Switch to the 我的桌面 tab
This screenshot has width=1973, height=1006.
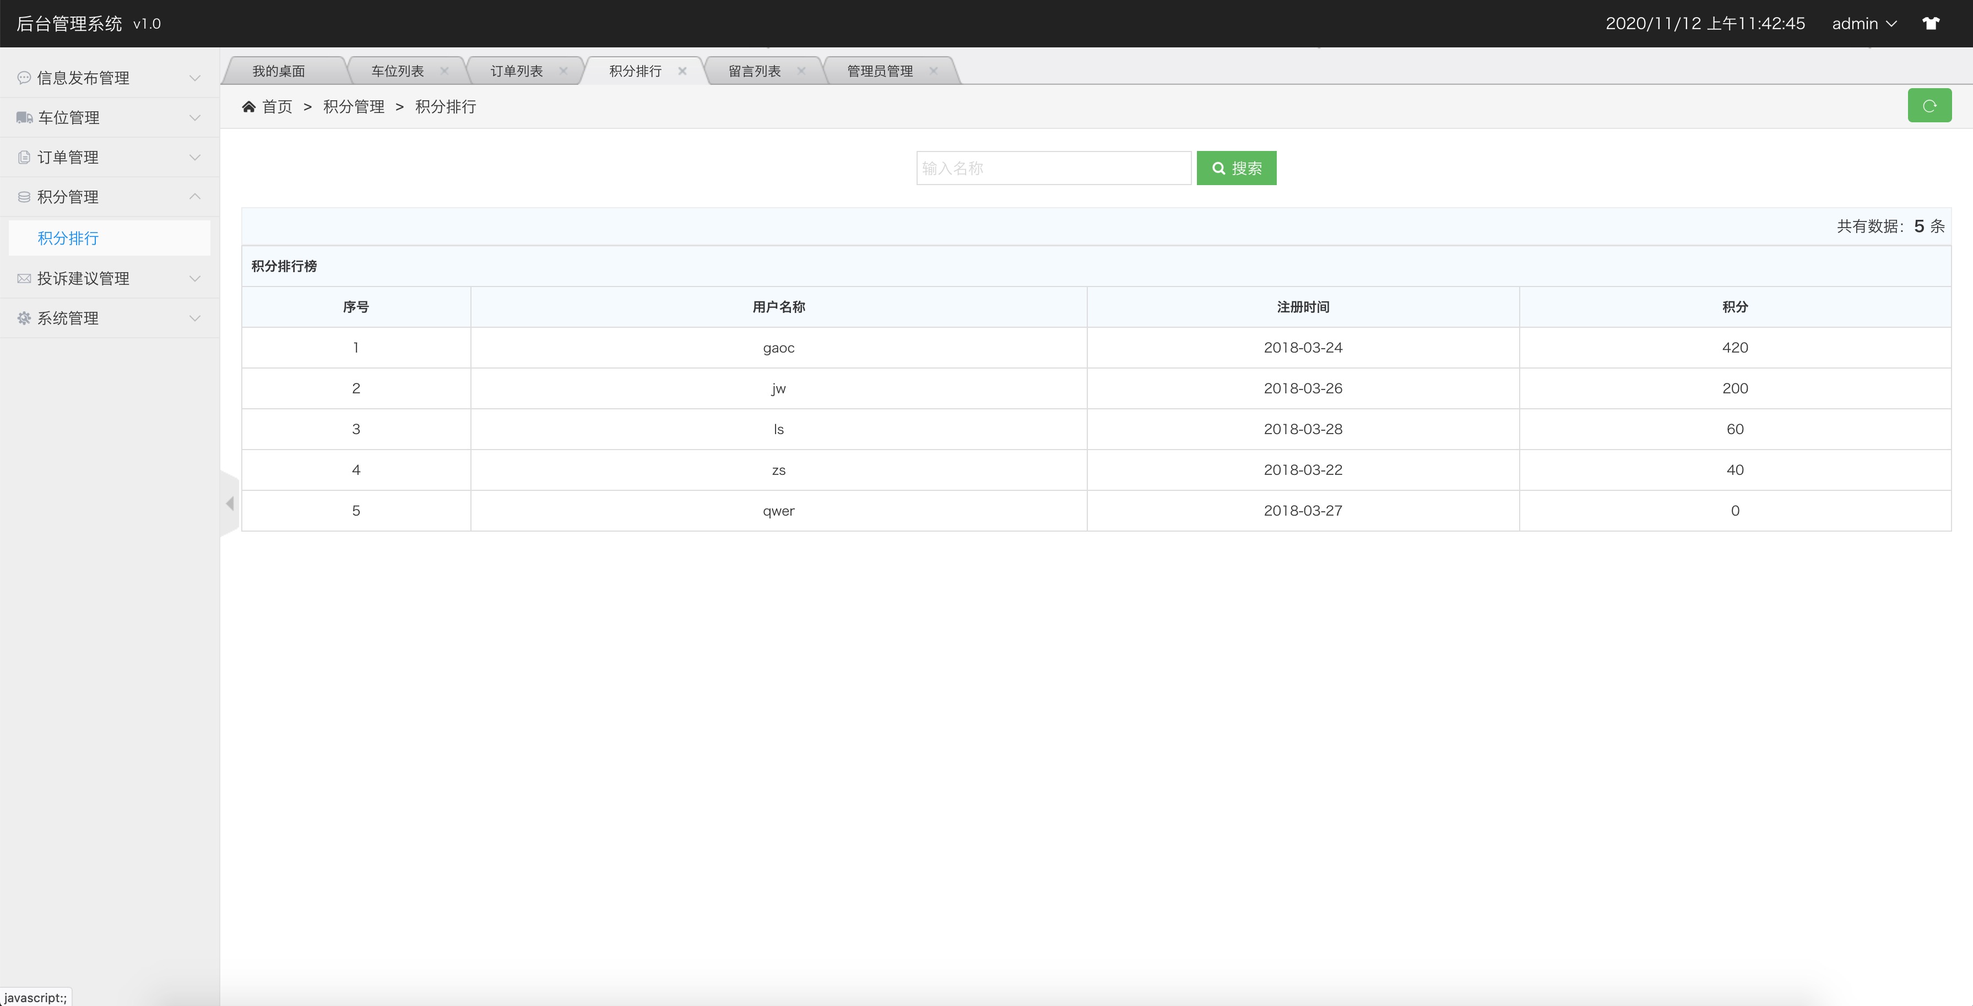(x=279, y=71)
